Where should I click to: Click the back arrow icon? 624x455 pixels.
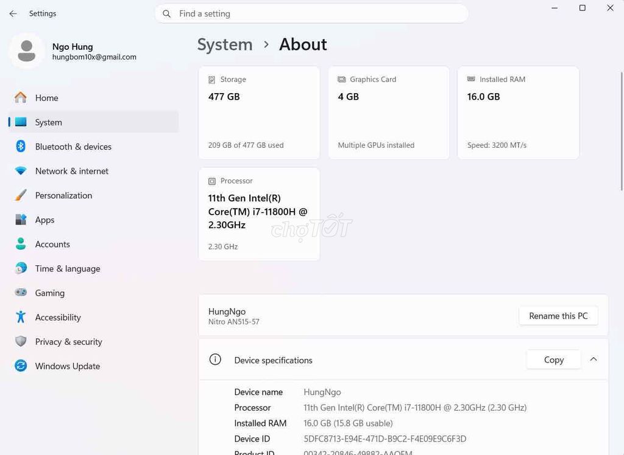coord(13,13)
